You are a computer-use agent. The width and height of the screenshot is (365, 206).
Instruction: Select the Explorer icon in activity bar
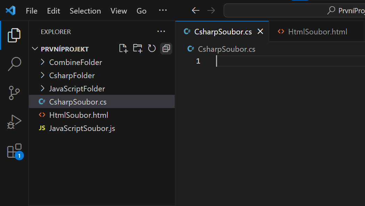click(14, 35)
